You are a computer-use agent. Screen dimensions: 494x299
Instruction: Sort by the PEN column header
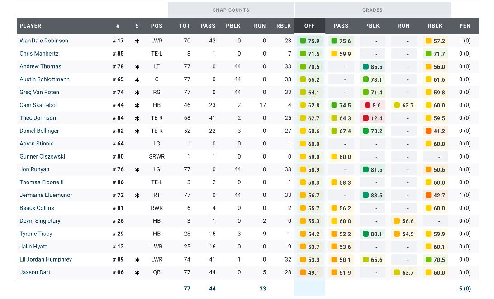[x=465, y=26]
